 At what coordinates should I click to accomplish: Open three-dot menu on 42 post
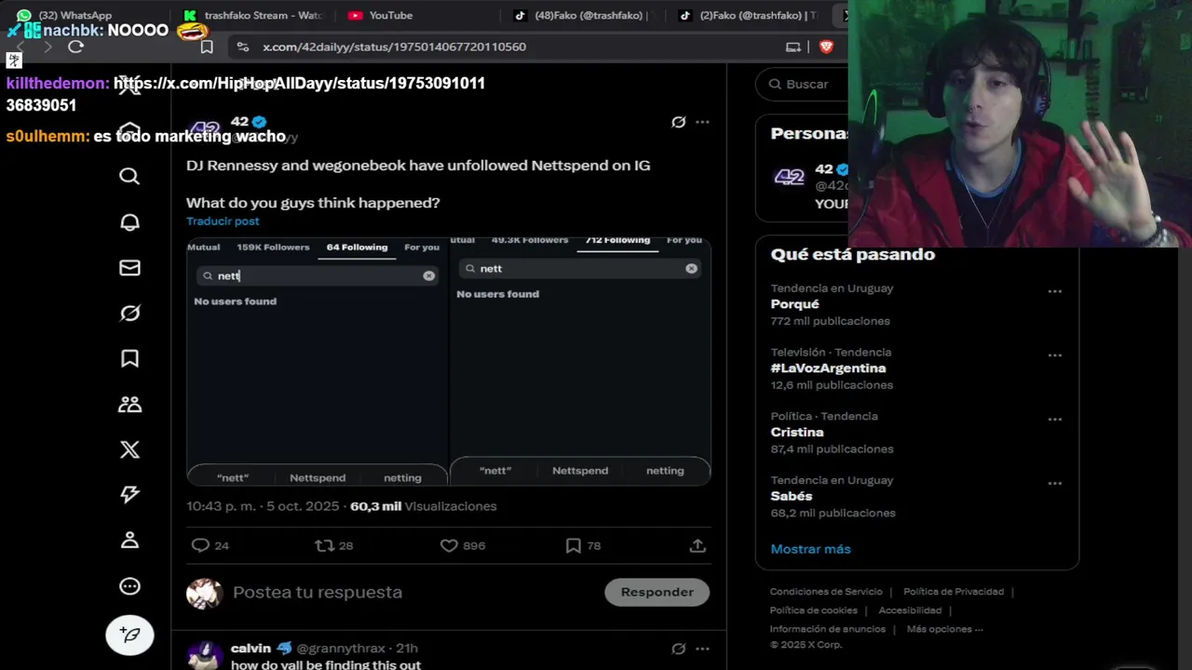[x=702, y=122]
